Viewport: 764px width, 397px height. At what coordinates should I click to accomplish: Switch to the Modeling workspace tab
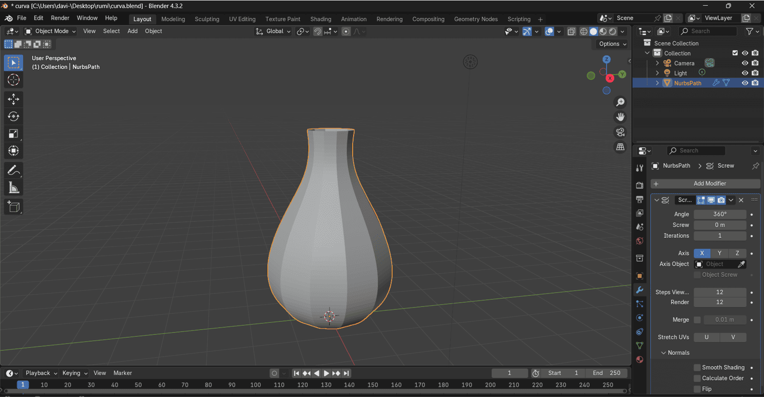coord(173,19)
